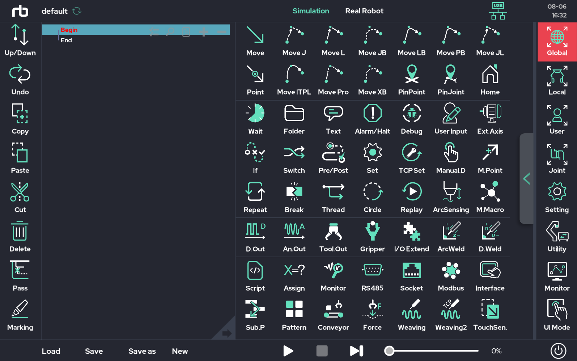The image size is (577, 361).
Task: Adjust the speed slider handle
Action: click(x=389, y=351)
